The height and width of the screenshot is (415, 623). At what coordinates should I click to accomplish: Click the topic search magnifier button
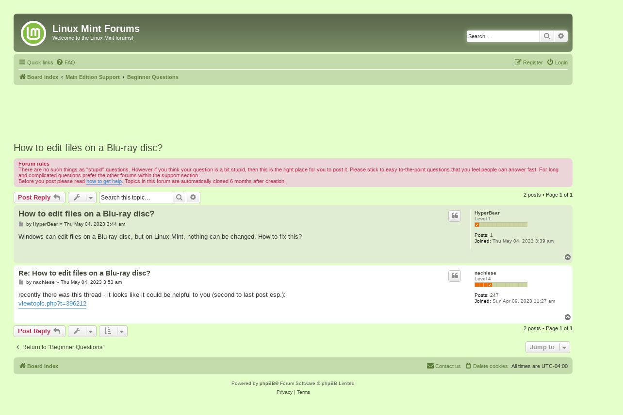[179, 198]
